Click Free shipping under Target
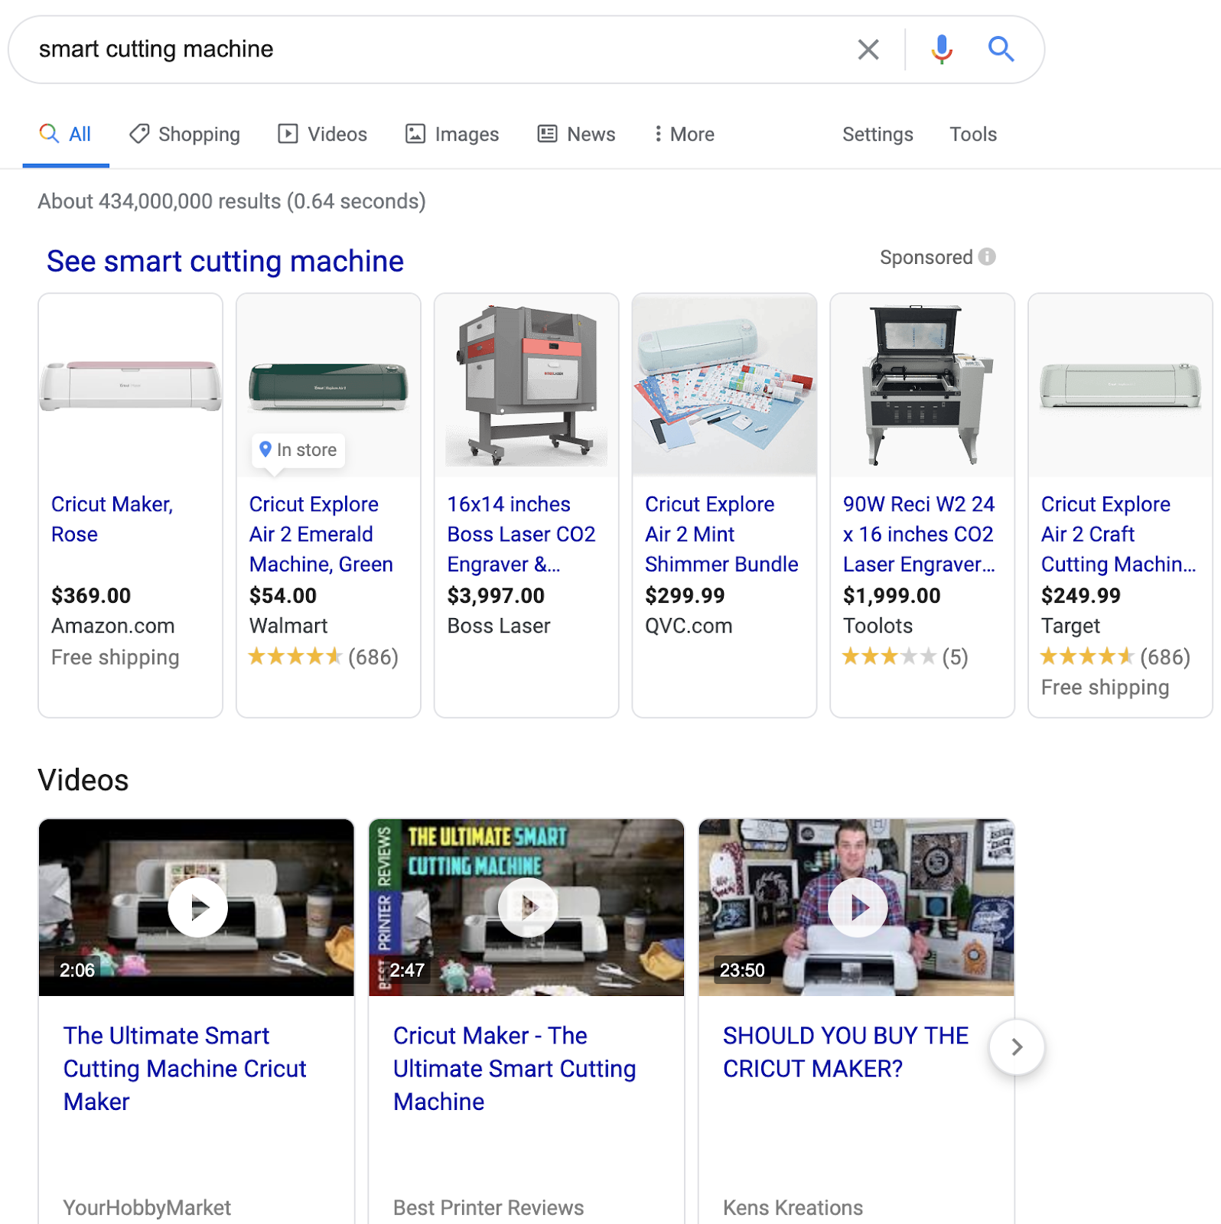 coord(1105,688)
